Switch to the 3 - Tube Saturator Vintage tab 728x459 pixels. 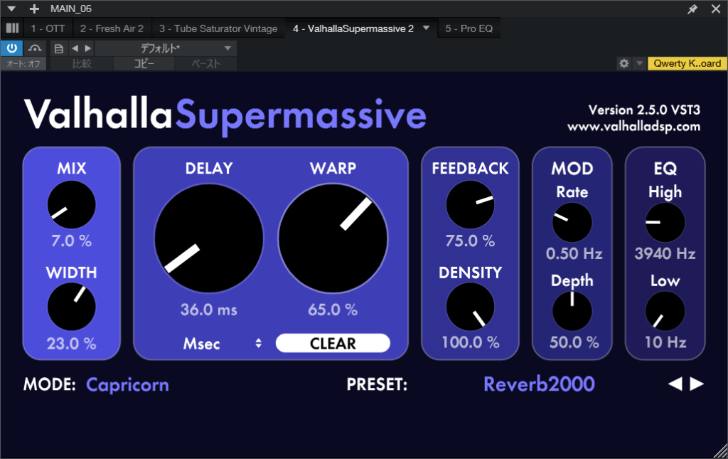pos(218,28)
